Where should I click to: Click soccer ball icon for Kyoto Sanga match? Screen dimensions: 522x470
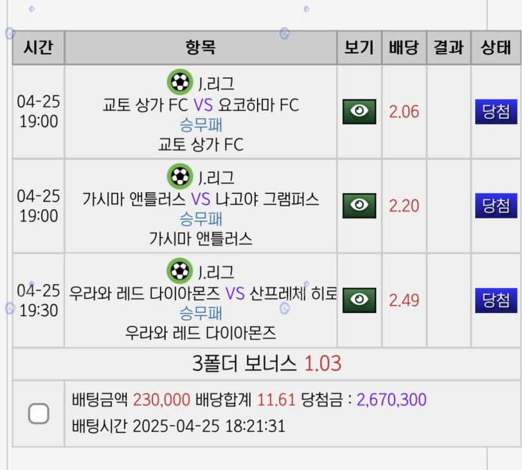point(180,82)
